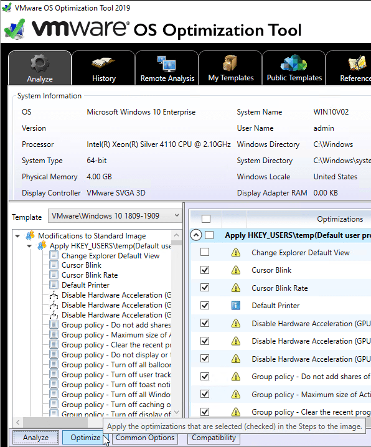This screenshot has height=447, width=371.
Task: Click the gear icon on Analyze tab
Action: (x=40, y=64)
